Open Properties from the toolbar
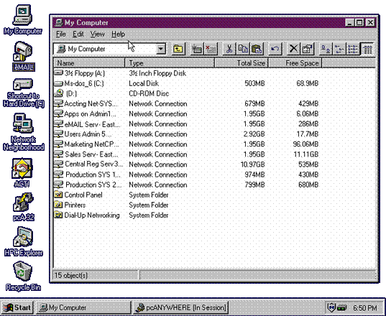The height and width of the screenshot is (316, 386). coord(307,49)
